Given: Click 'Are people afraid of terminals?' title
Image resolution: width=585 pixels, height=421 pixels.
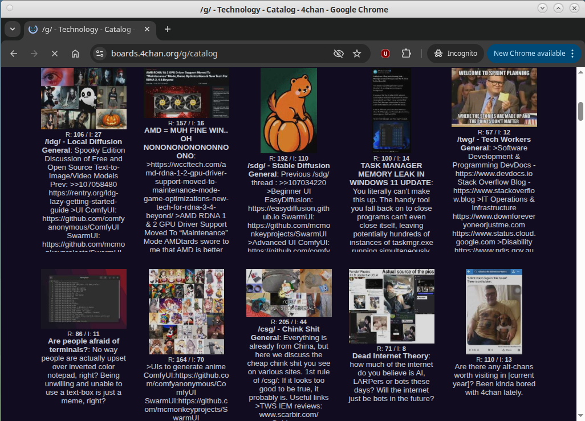Looking at the screenshot, I should pyautogui.click(x=84, y=345).
